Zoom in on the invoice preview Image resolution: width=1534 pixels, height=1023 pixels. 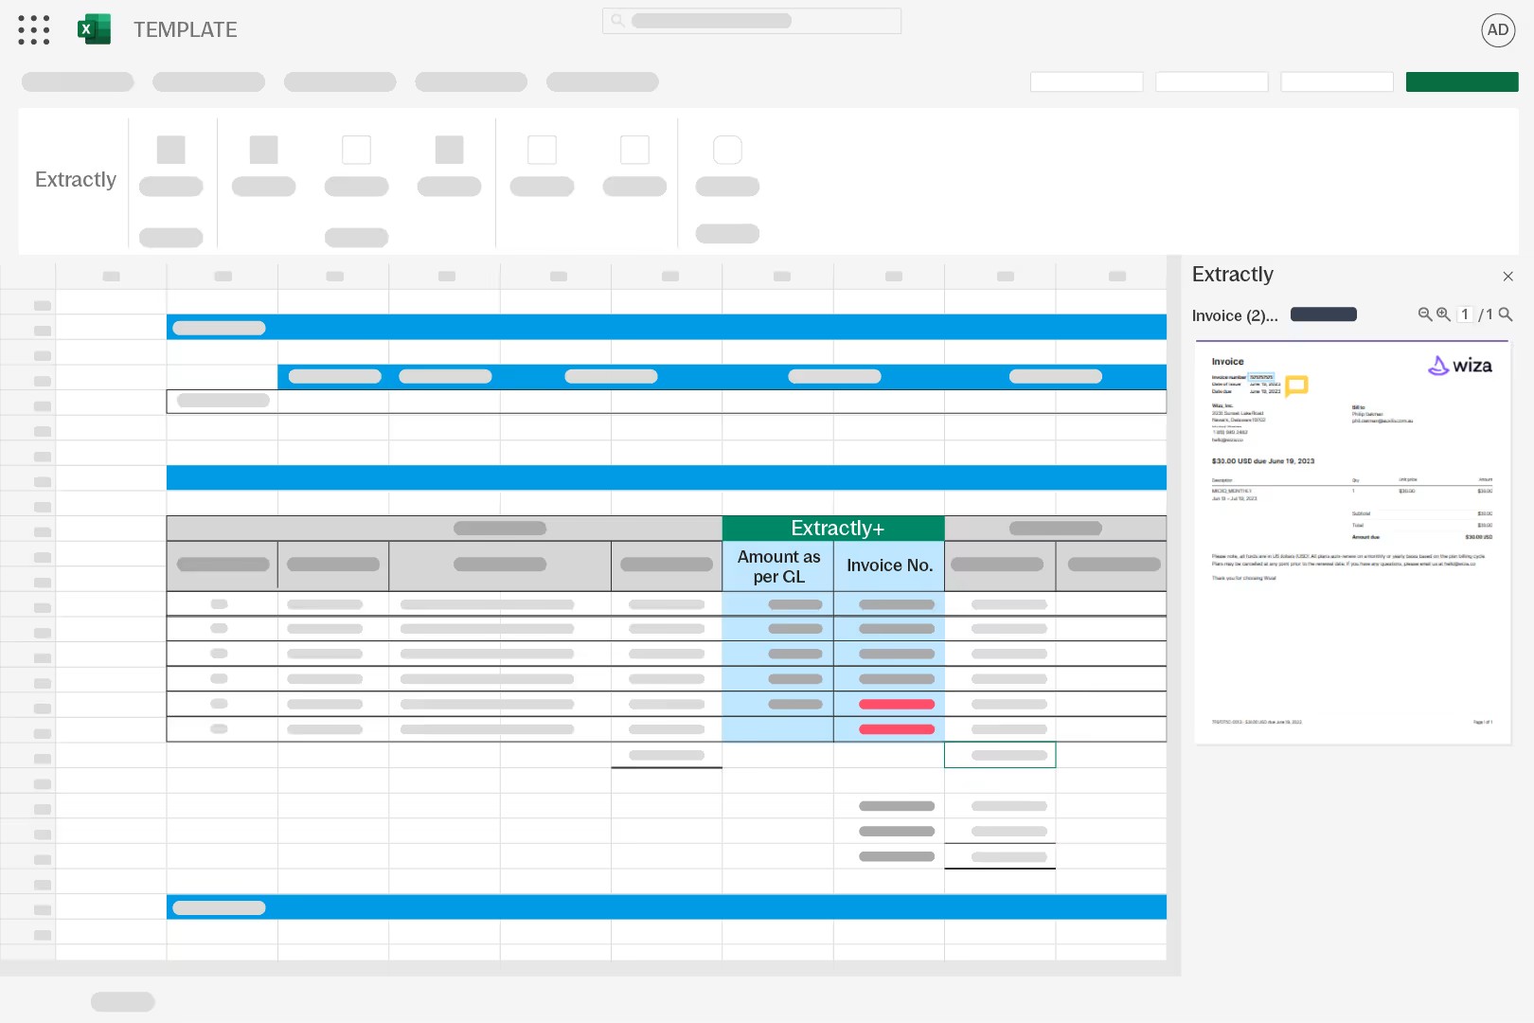pos(1443,314)
